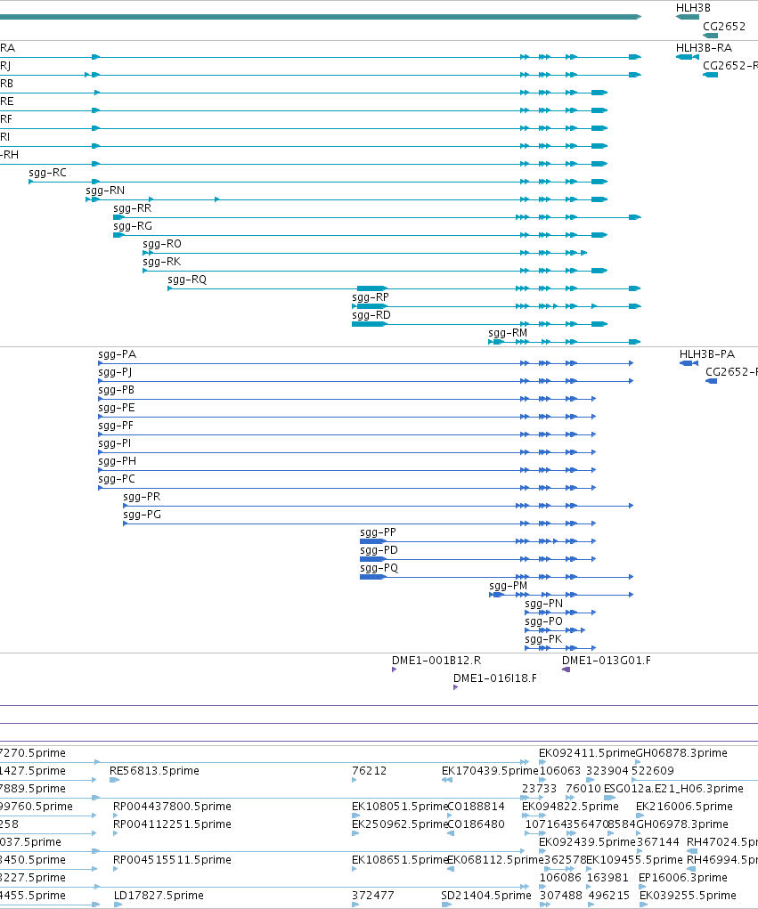Open the EK068112.5prime EST label
This screenshot has width=758, height=909.
[x=495, y=860]
